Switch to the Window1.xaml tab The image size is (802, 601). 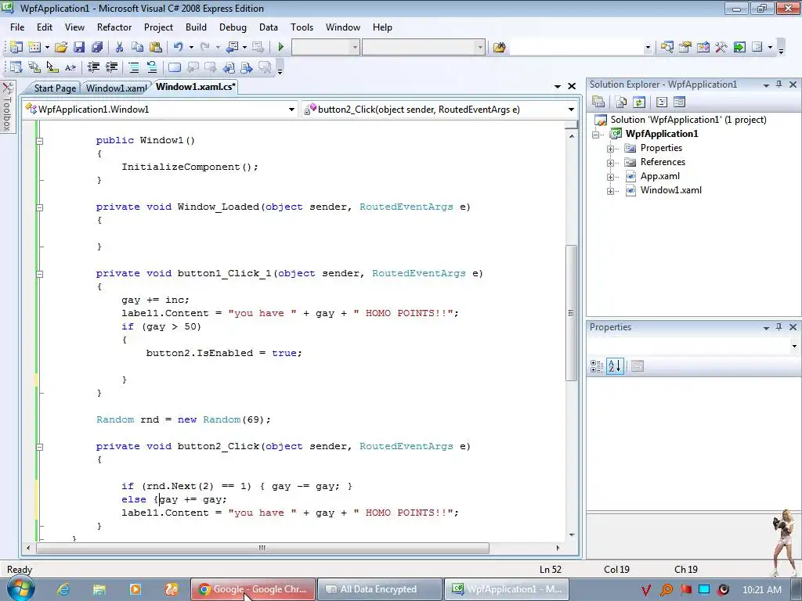pyautogui.click(x=116, y=88)
